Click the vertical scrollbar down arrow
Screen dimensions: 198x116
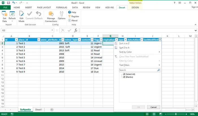pyautogui.click(x=196, y=106)
